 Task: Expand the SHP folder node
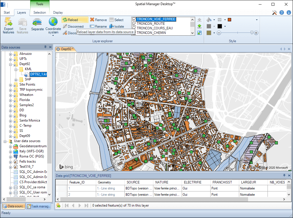tap(16, 80)
